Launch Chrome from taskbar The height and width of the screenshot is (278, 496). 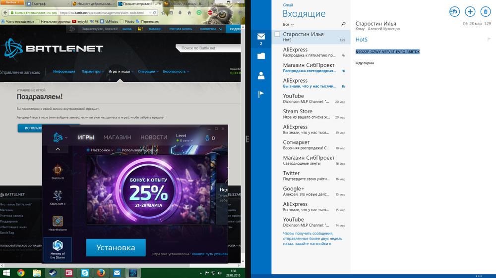click(21, 273)
